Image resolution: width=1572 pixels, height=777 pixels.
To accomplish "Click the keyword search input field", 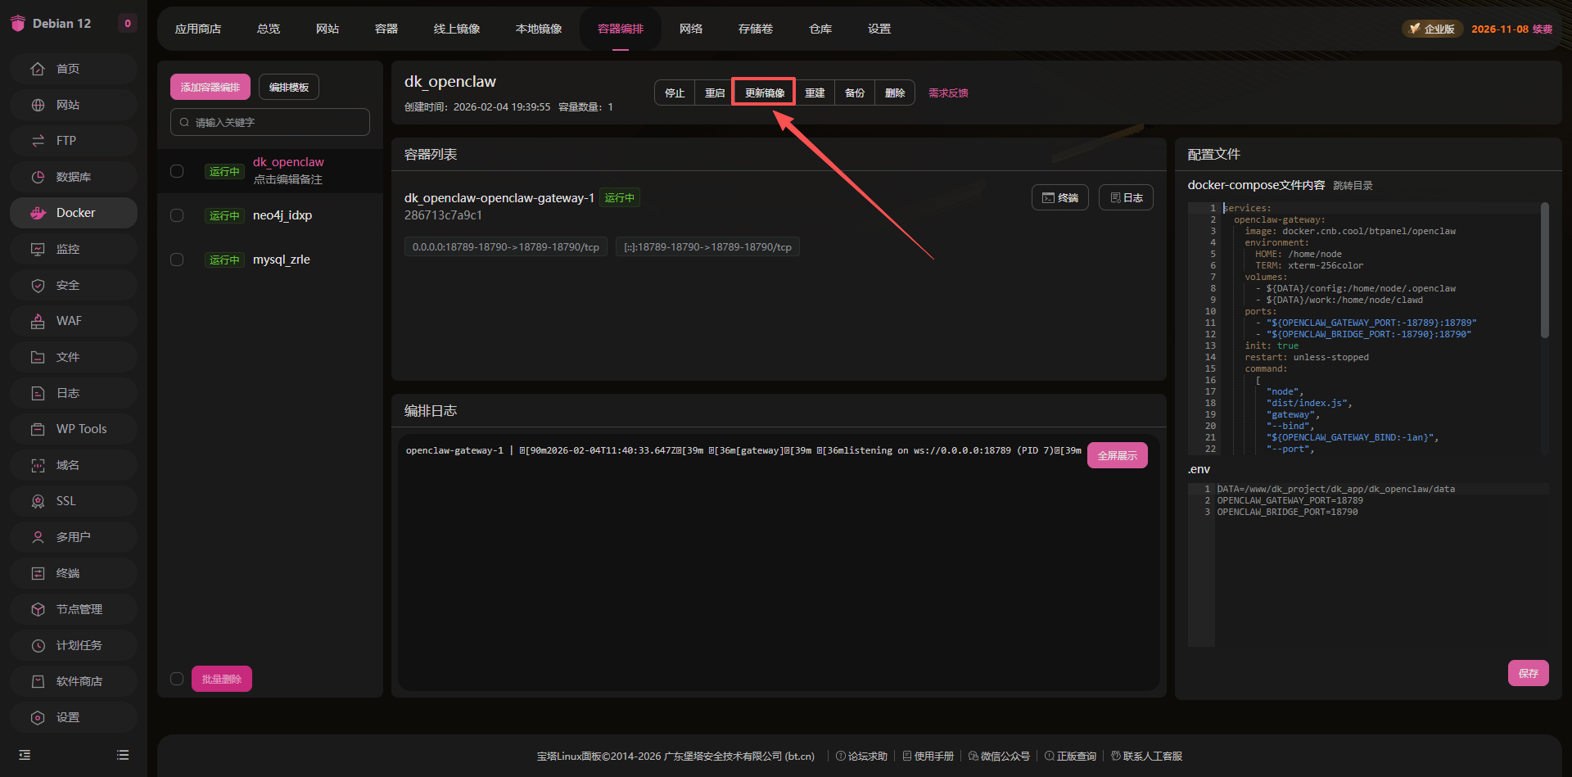I will [269, 121].
